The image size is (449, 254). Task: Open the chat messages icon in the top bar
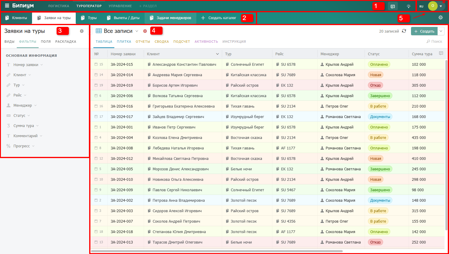(393, 6)
